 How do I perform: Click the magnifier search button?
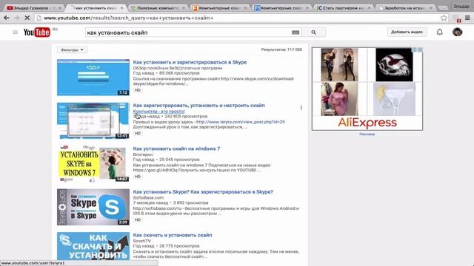(x=313, y=33)
